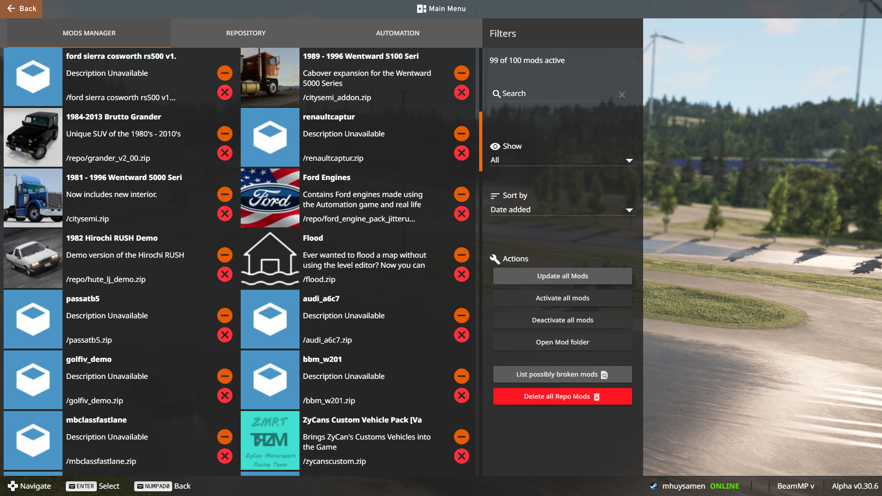Deactivate the Wentward 5100 Seri mod
Screen dimensions: 882x496
(462, 73)
